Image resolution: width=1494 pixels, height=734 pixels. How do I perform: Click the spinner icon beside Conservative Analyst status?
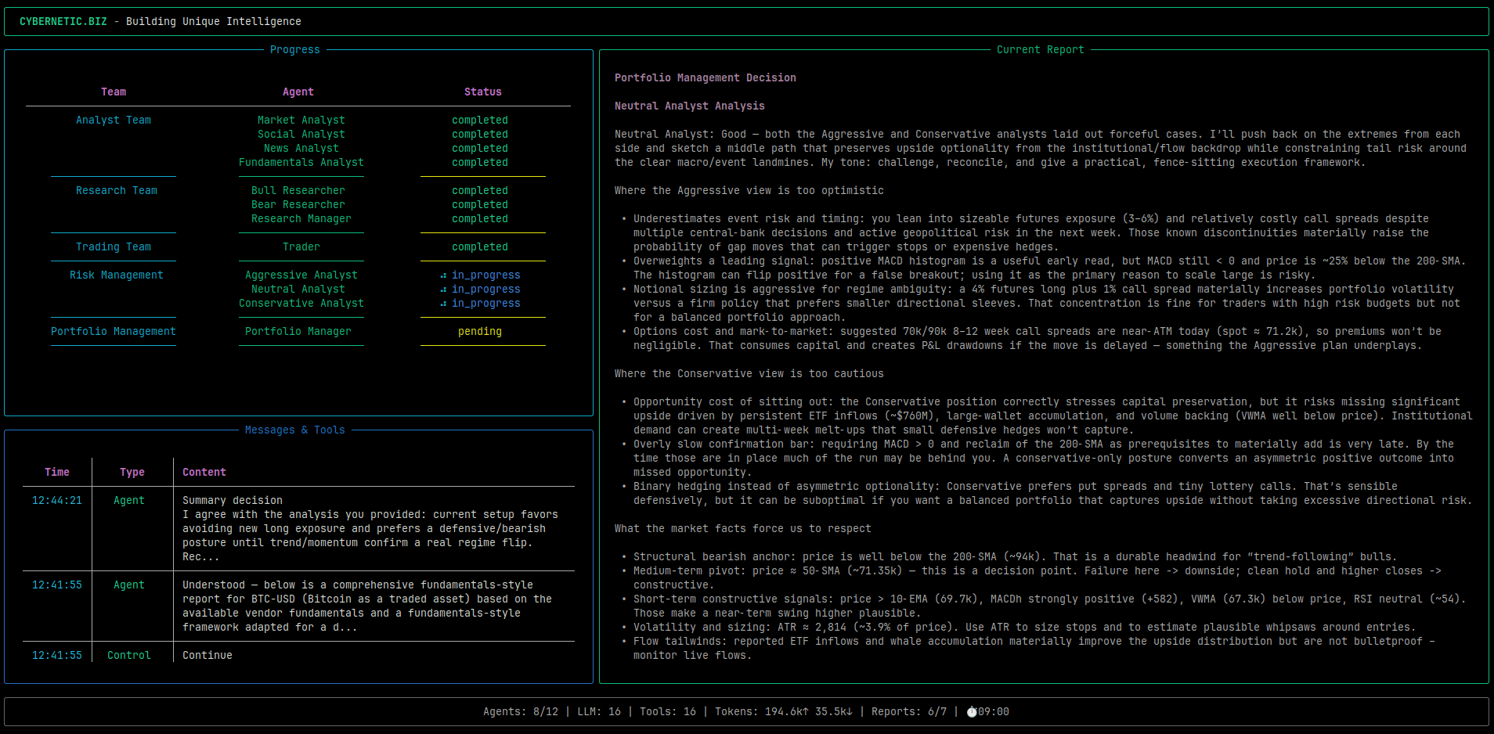point(443,304)
